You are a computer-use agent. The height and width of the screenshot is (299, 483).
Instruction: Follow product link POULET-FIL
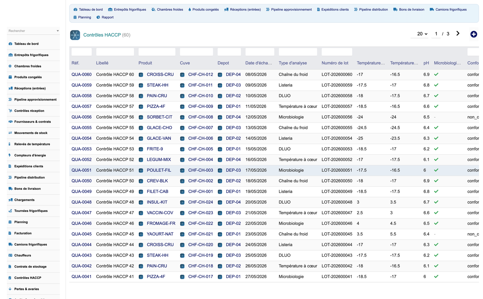click(x=159, y=170)
